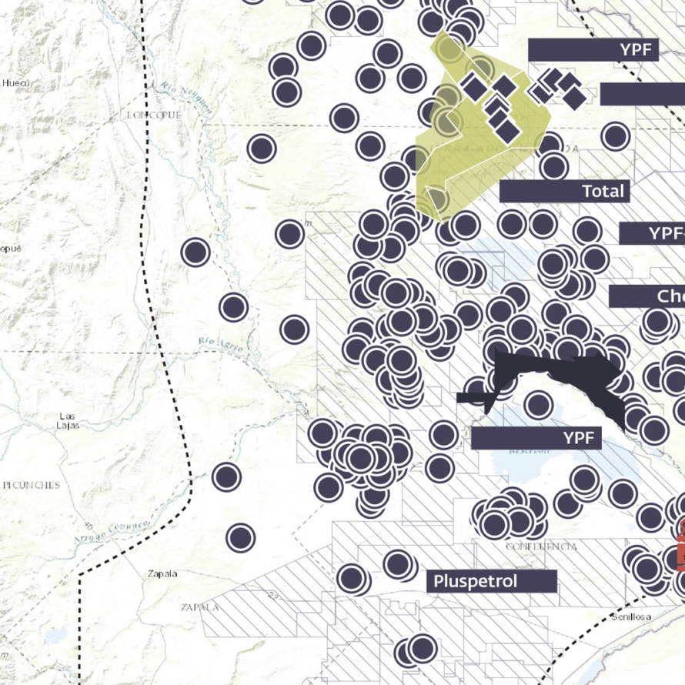Click the cut-off label starting with Che
The image size is (685, 685).
[x=647, y=296]
